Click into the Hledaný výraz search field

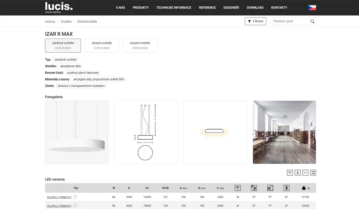click(x=290, y=21)
